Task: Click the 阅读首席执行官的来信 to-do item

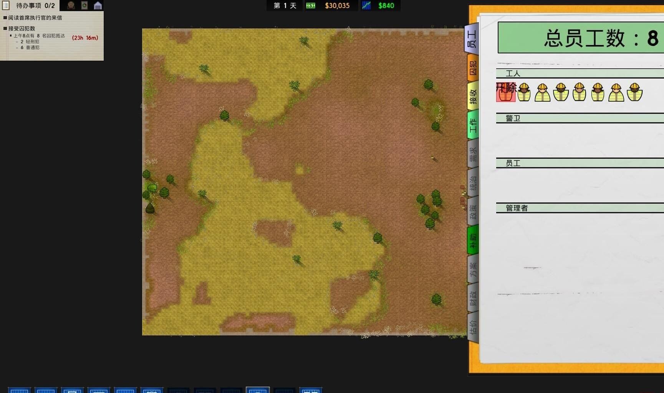Action: tap(35, 18)
